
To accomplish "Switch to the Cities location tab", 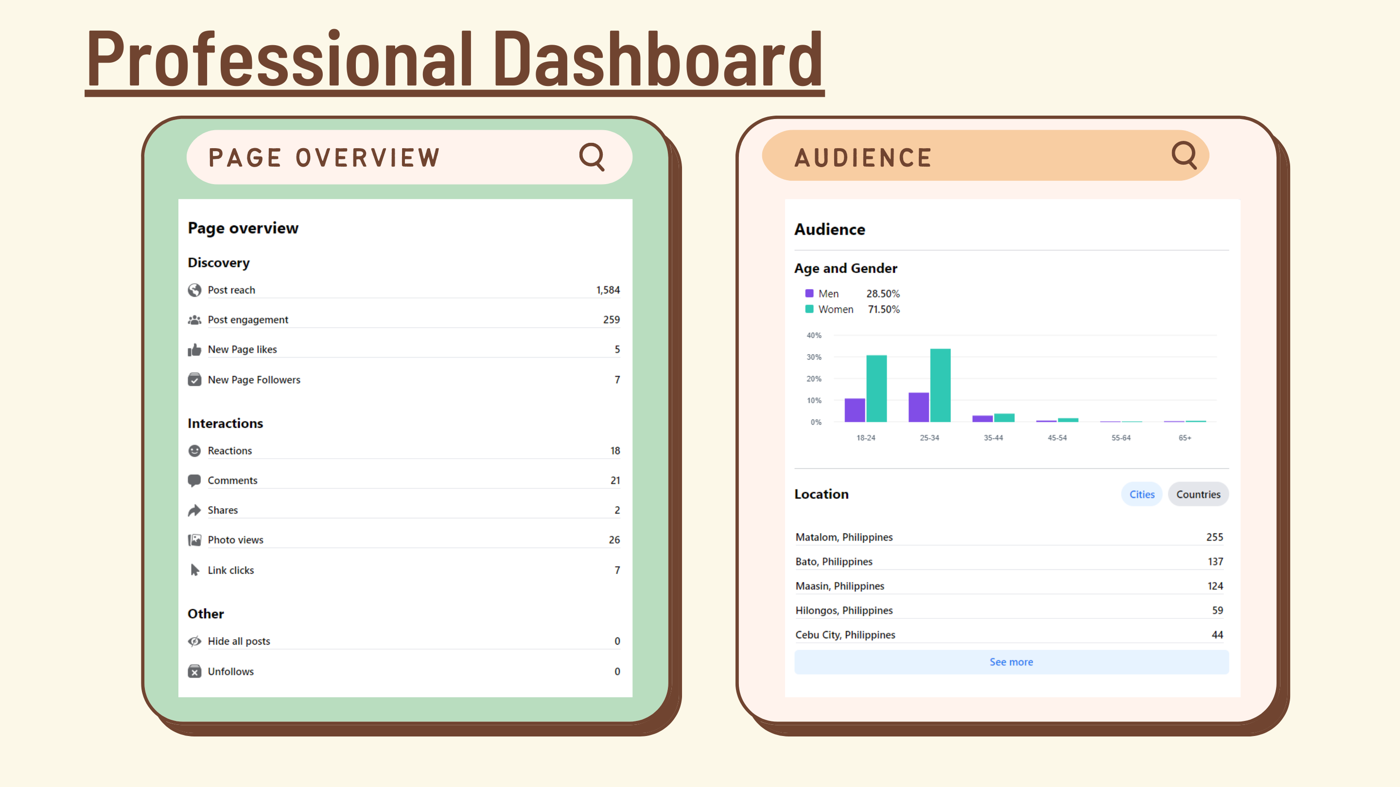I will tap(1141, 494).
